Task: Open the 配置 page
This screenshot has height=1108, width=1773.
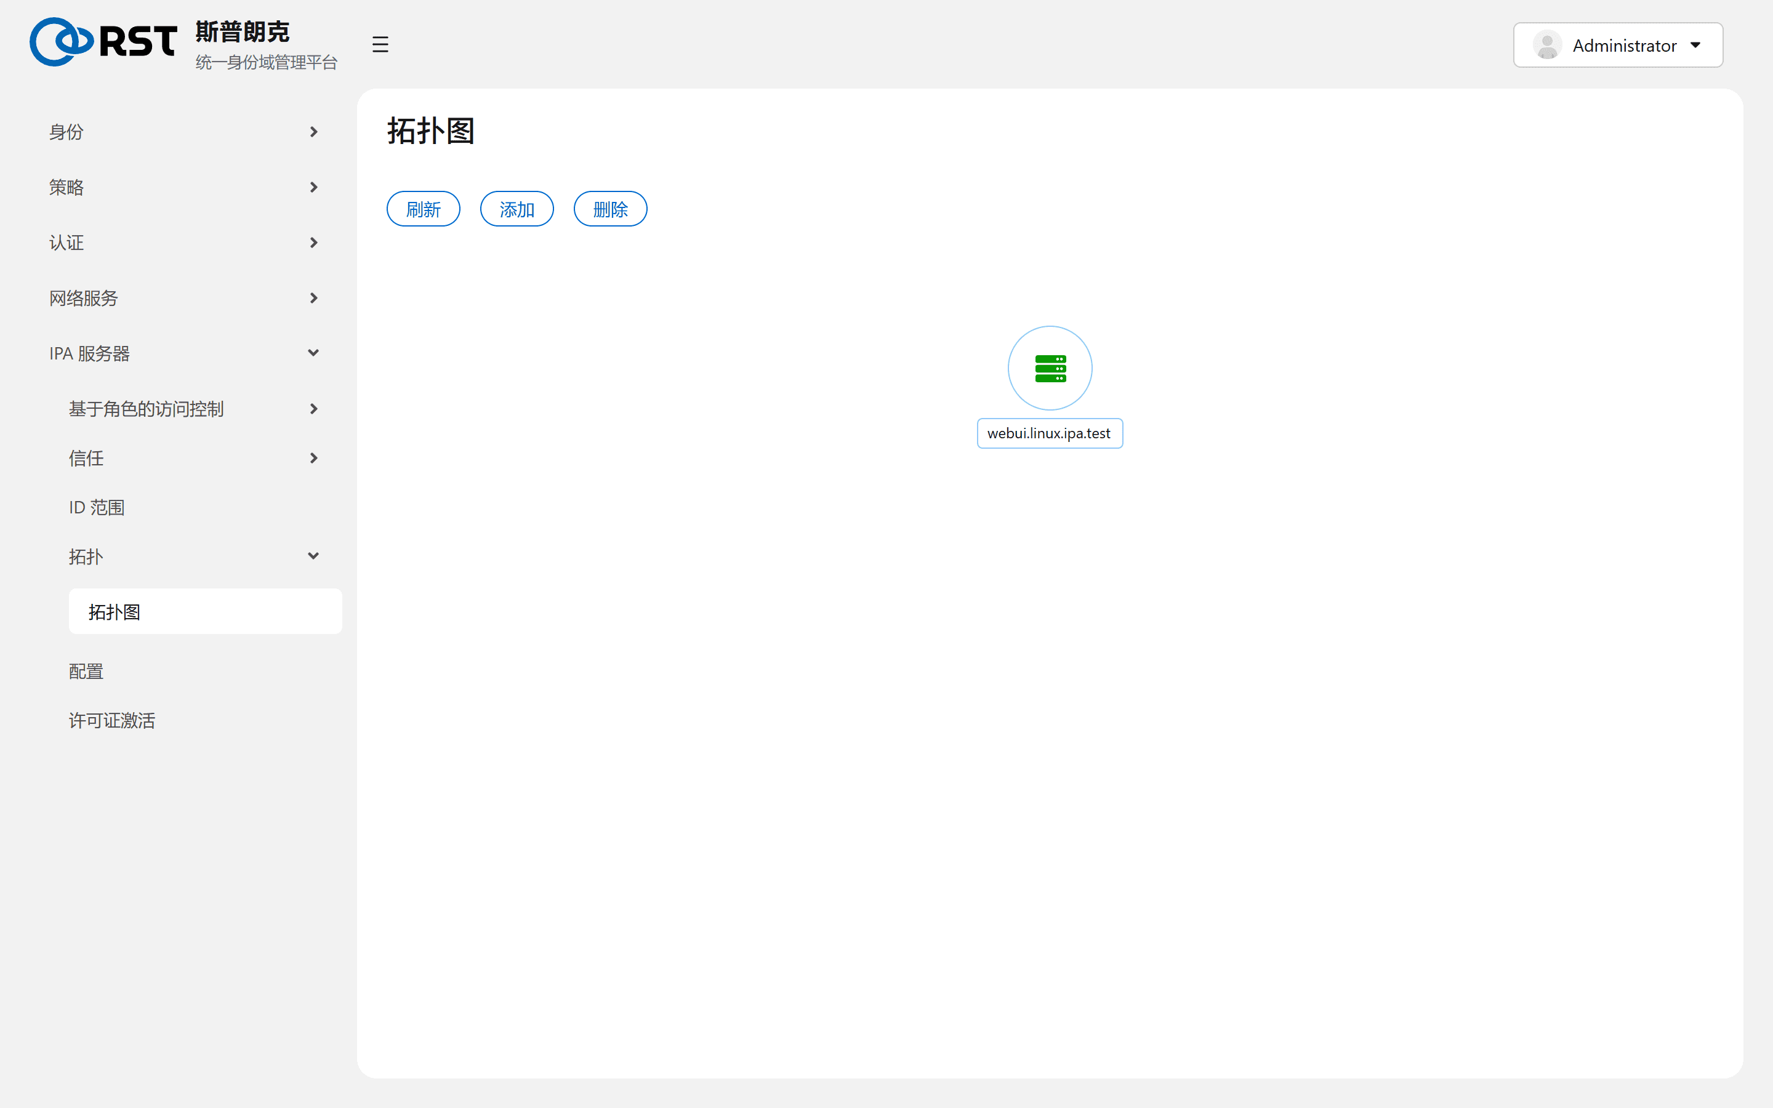Action: pos(86,671)
